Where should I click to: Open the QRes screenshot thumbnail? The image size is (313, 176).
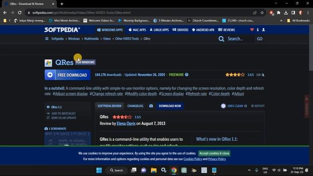pyautogui.click(x=67, y=138)
